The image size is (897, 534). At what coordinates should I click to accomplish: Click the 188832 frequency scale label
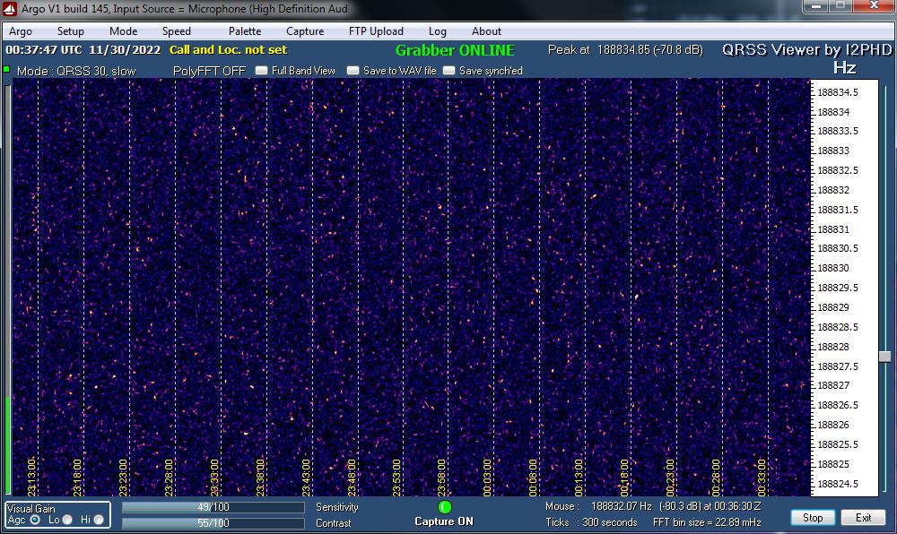click(x=833, y=190)
